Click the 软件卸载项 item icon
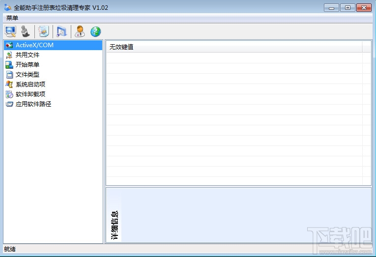 [9, 94]
